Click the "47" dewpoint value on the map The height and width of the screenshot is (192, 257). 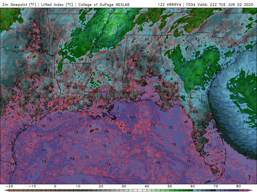coord(119,26)
